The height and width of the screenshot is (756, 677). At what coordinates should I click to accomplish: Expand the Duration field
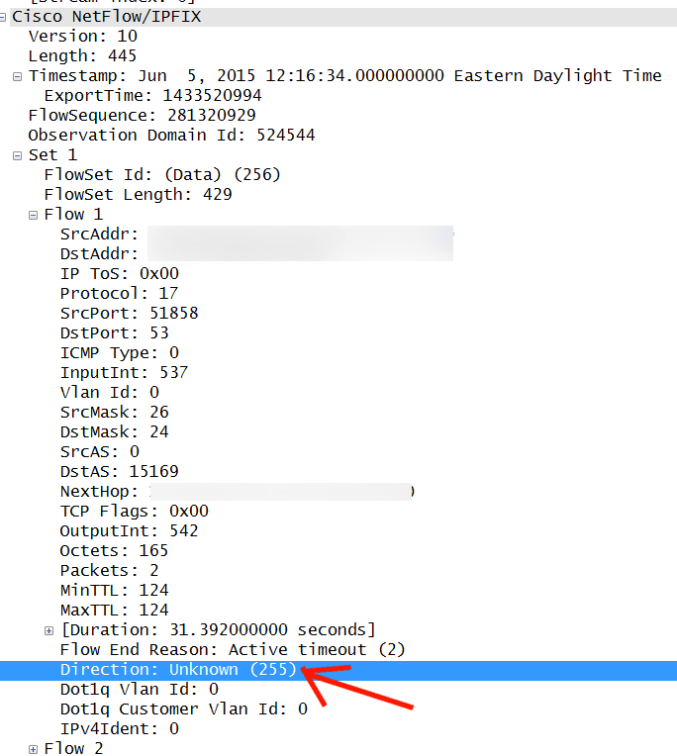coord(48,630)
